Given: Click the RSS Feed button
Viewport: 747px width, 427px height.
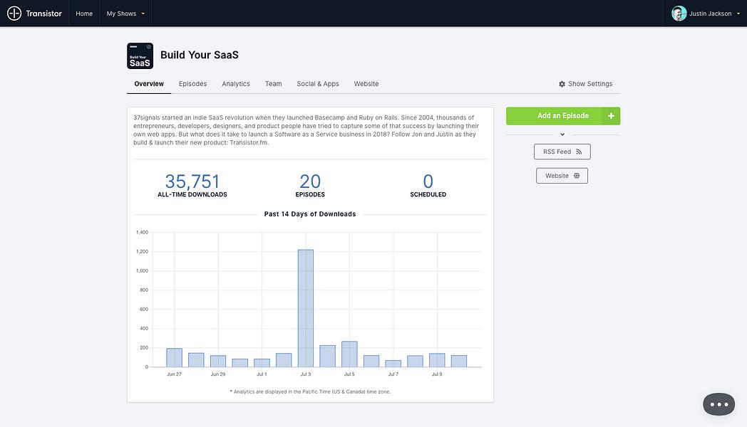Looking at the screenshot, I should click(x=562, y=152).
